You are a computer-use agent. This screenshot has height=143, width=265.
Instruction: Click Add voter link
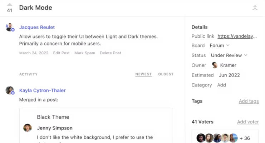[x=248, y=122]
